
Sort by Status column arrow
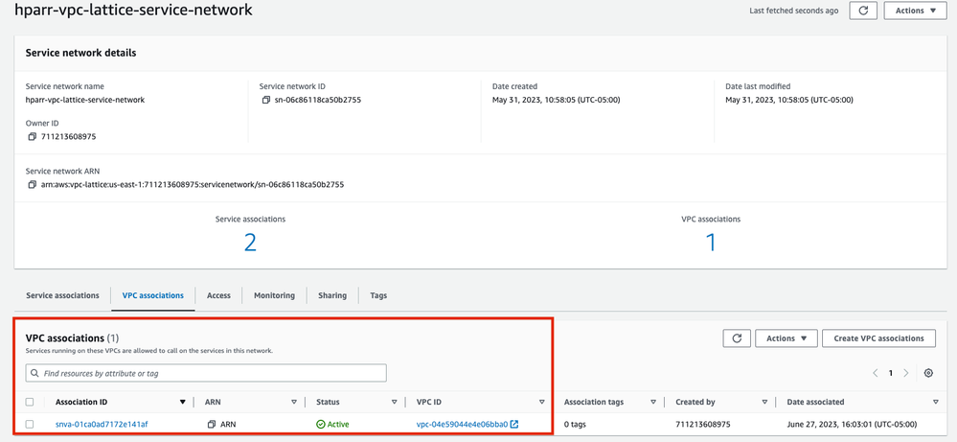coord(394,403)
